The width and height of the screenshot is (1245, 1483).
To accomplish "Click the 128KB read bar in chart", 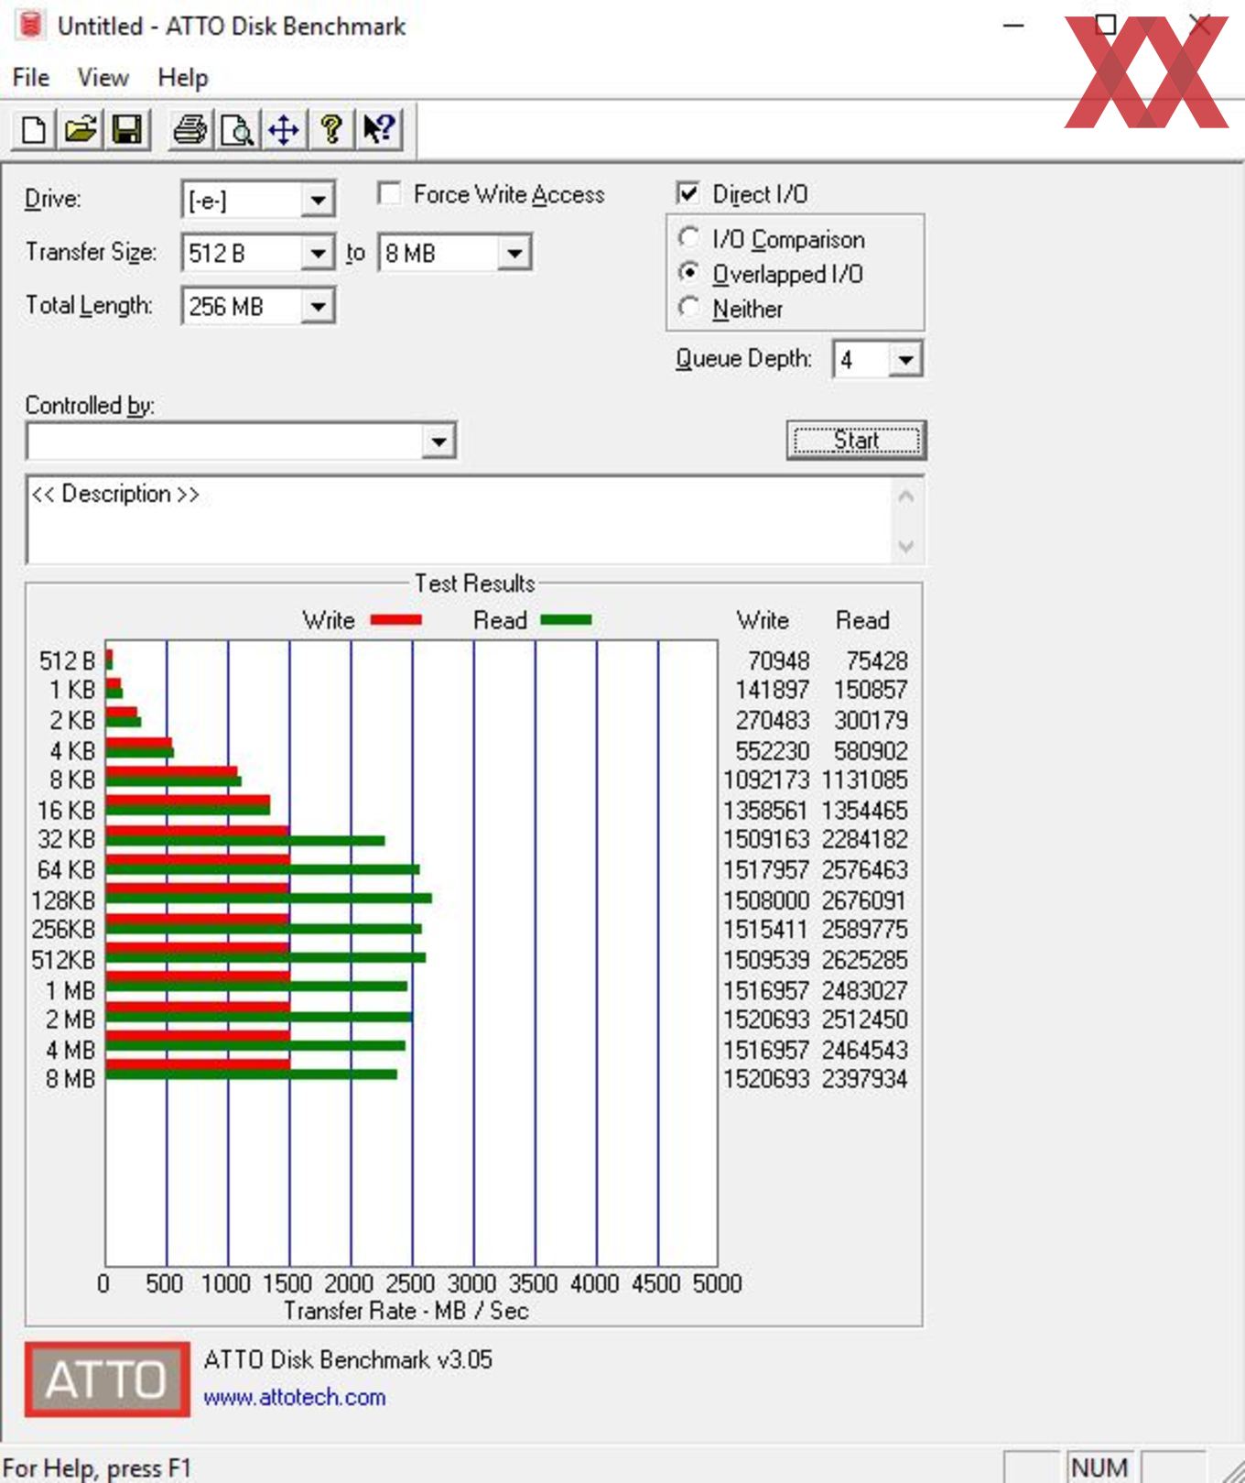I will [x=268, y=899].
